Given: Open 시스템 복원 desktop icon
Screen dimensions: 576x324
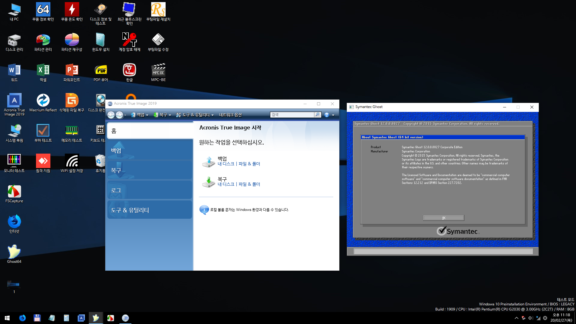Looking at the screenshot, I should (14, 133).
